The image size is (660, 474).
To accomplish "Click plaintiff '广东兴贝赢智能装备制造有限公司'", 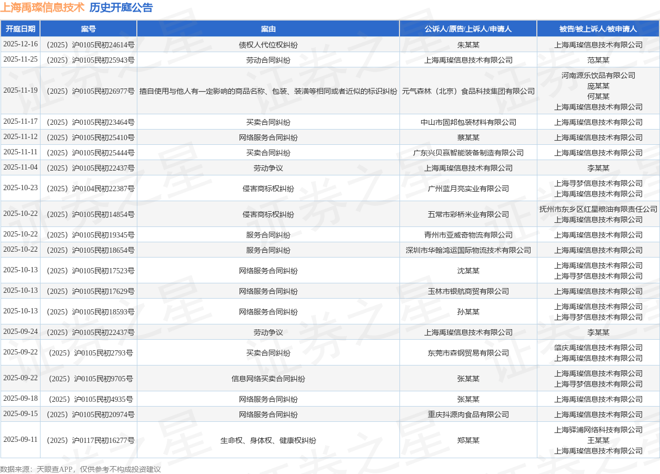I will click(468, 153).
